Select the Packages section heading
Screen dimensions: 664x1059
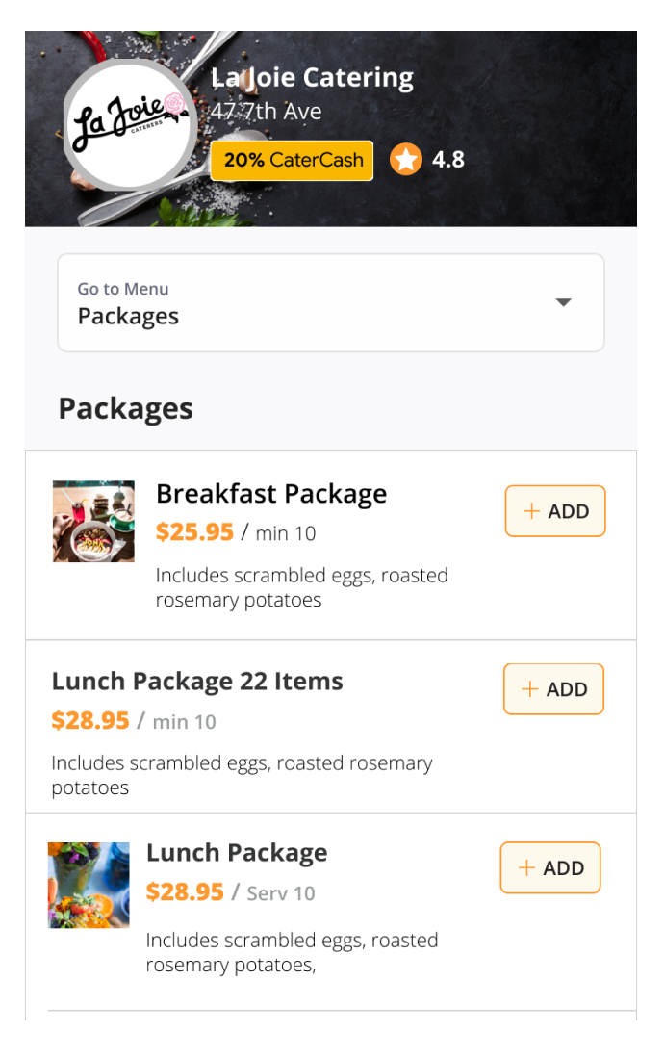point(125,408)
